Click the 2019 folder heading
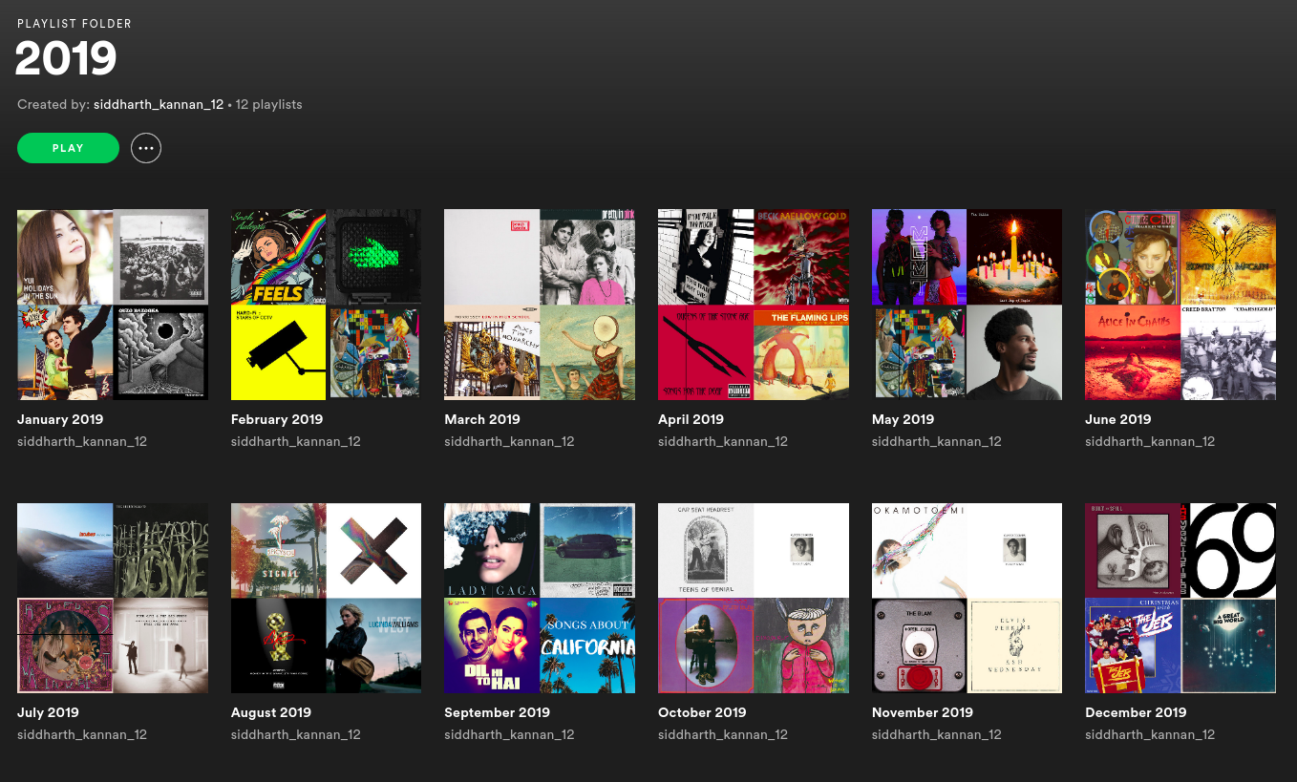Screen dimensions: 1297x782 [x=66, y=59]
